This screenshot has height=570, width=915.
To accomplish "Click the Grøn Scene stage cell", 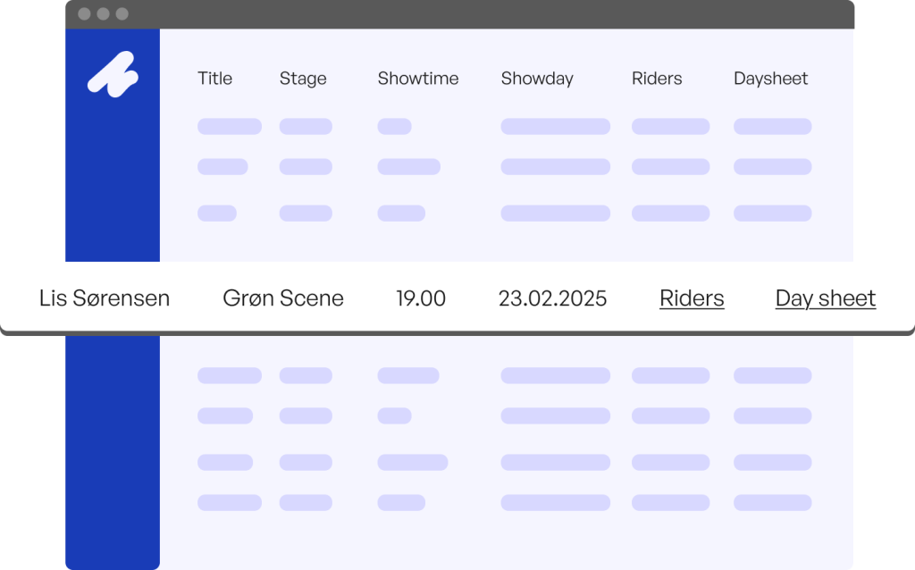I will click(x=283, y=298).
